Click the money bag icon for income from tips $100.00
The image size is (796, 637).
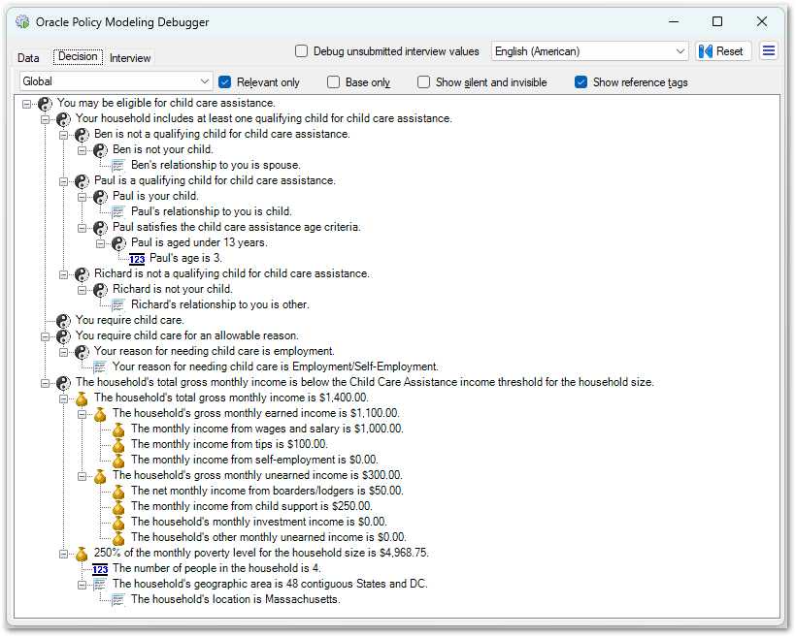tap(118, 445)
